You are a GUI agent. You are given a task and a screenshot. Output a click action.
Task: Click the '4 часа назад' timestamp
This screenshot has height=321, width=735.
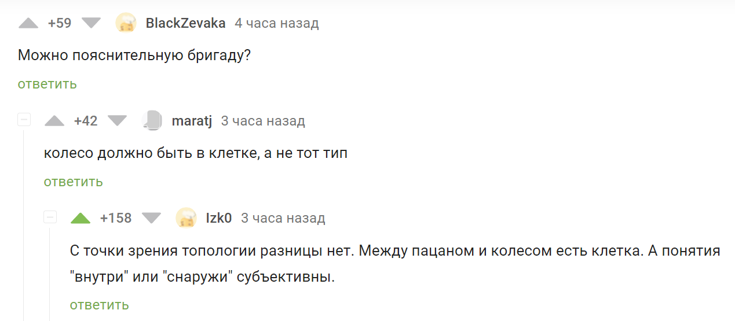(x=276, y=23)
